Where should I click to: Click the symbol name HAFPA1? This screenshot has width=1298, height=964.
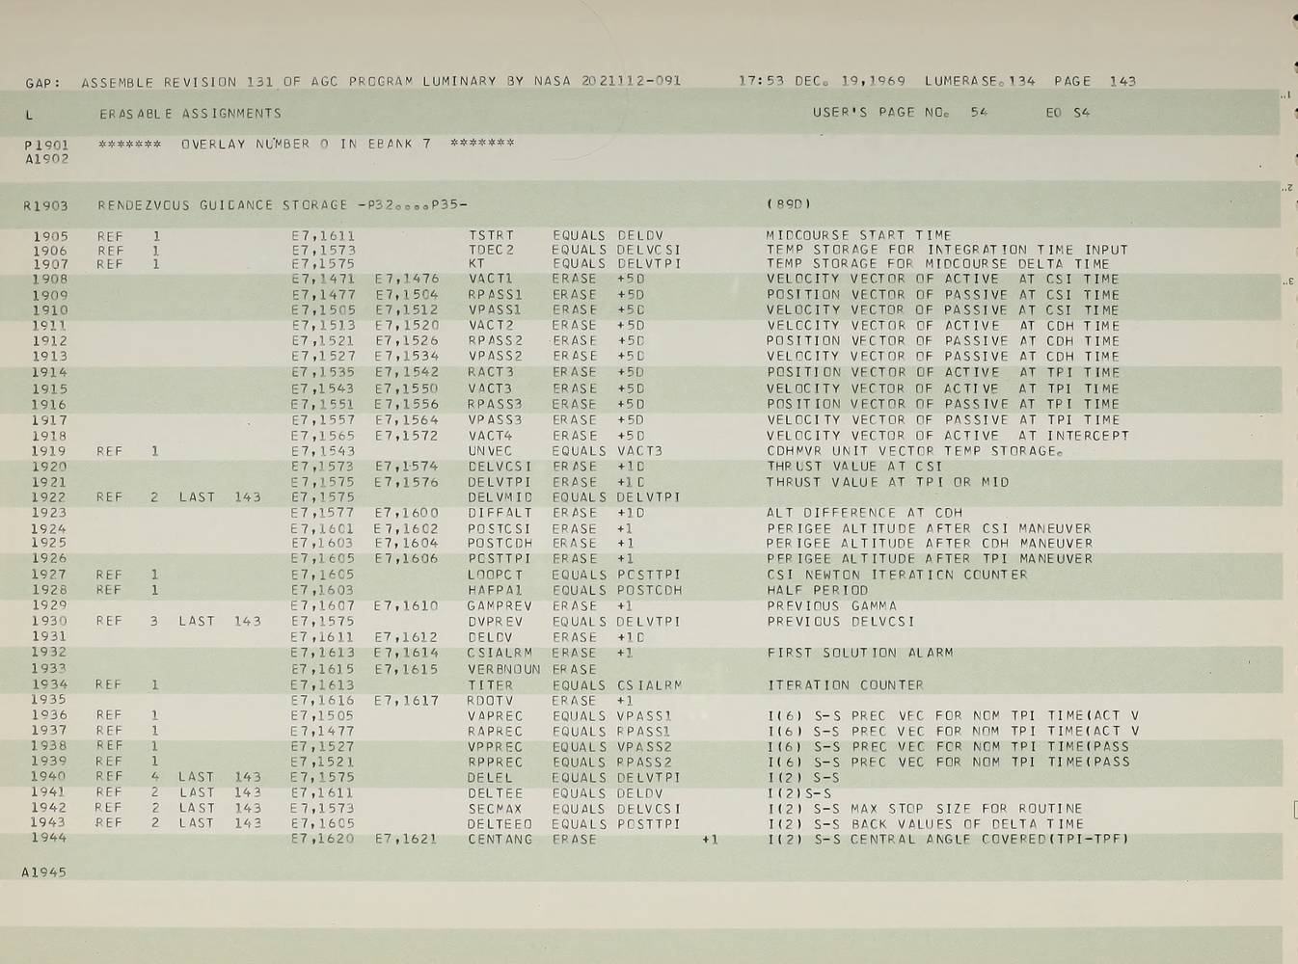[496, 590]
